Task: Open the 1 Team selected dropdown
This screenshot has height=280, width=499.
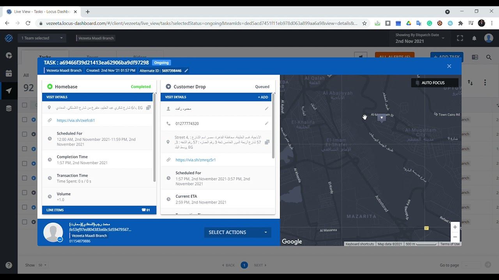Action: click(x=42, y=38)
